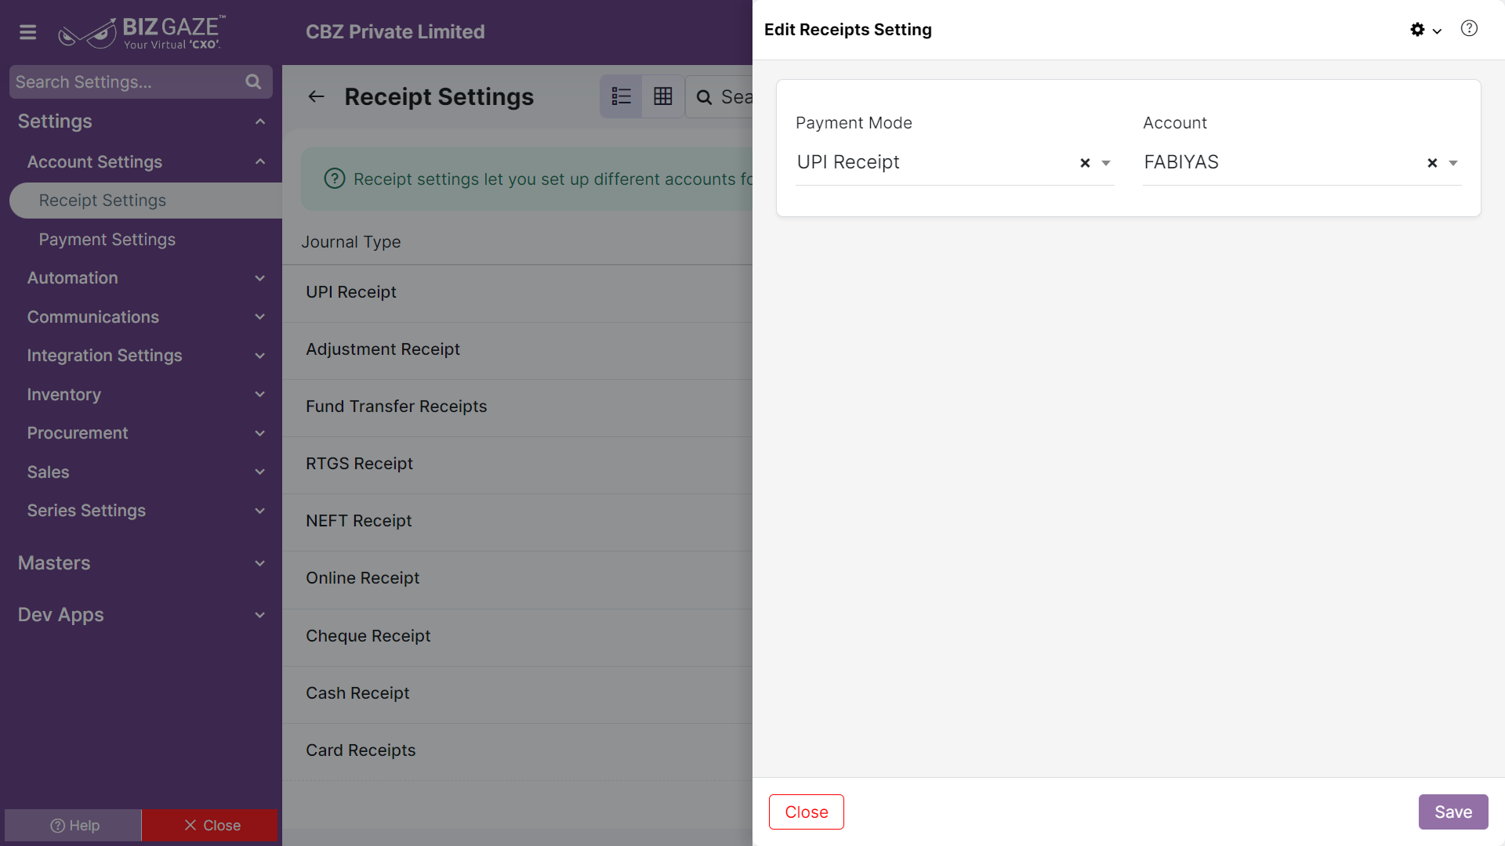
Task: Open the help question-mark icon in Edit panel
Action: pyautogui.click(x=1469, y=29)
